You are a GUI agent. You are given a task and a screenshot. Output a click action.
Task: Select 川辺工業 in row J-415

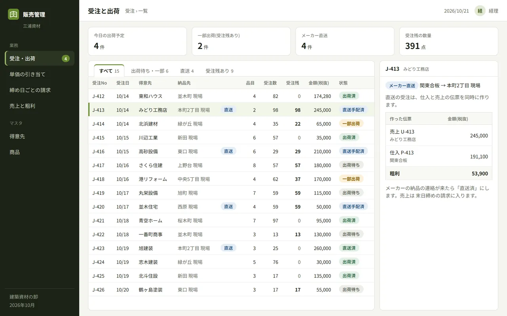coord(148,137)
